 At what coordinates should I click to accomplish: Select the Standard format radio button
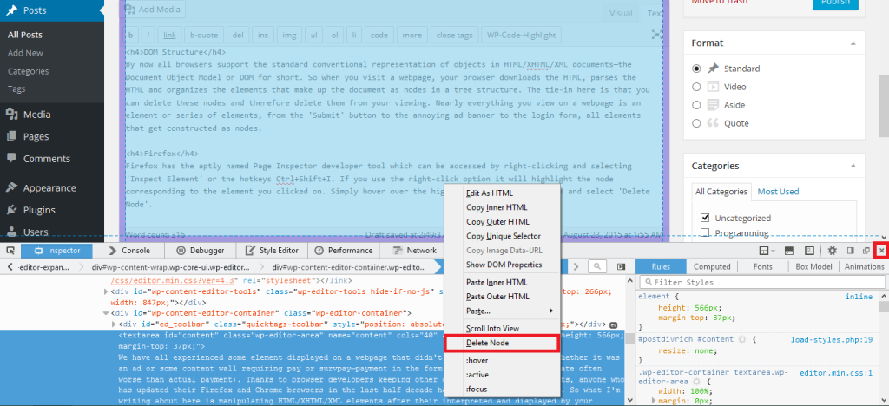[697, 69]
